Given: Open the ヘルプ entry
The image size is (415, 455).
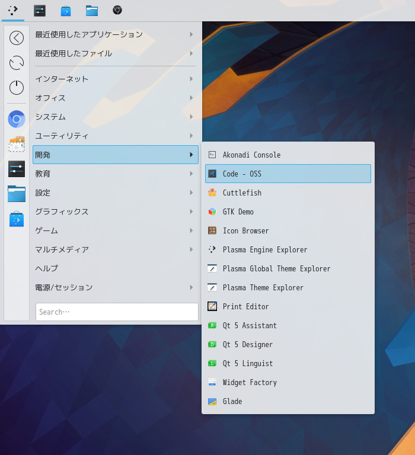Looking at the screenshot, I should point(116,268).
